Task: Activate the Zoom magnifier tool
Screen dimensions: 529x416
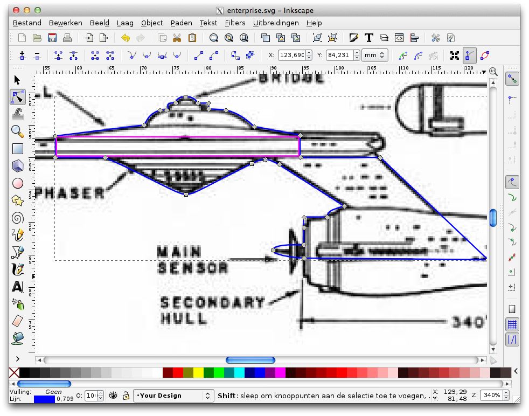Action: 18,131
